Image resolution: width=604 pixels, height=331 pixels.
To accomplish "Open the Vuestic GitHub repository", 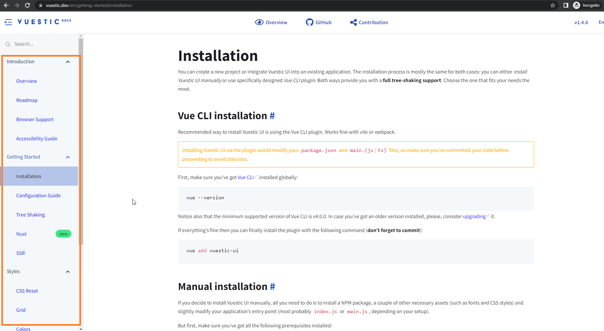I will coord(318,22).
